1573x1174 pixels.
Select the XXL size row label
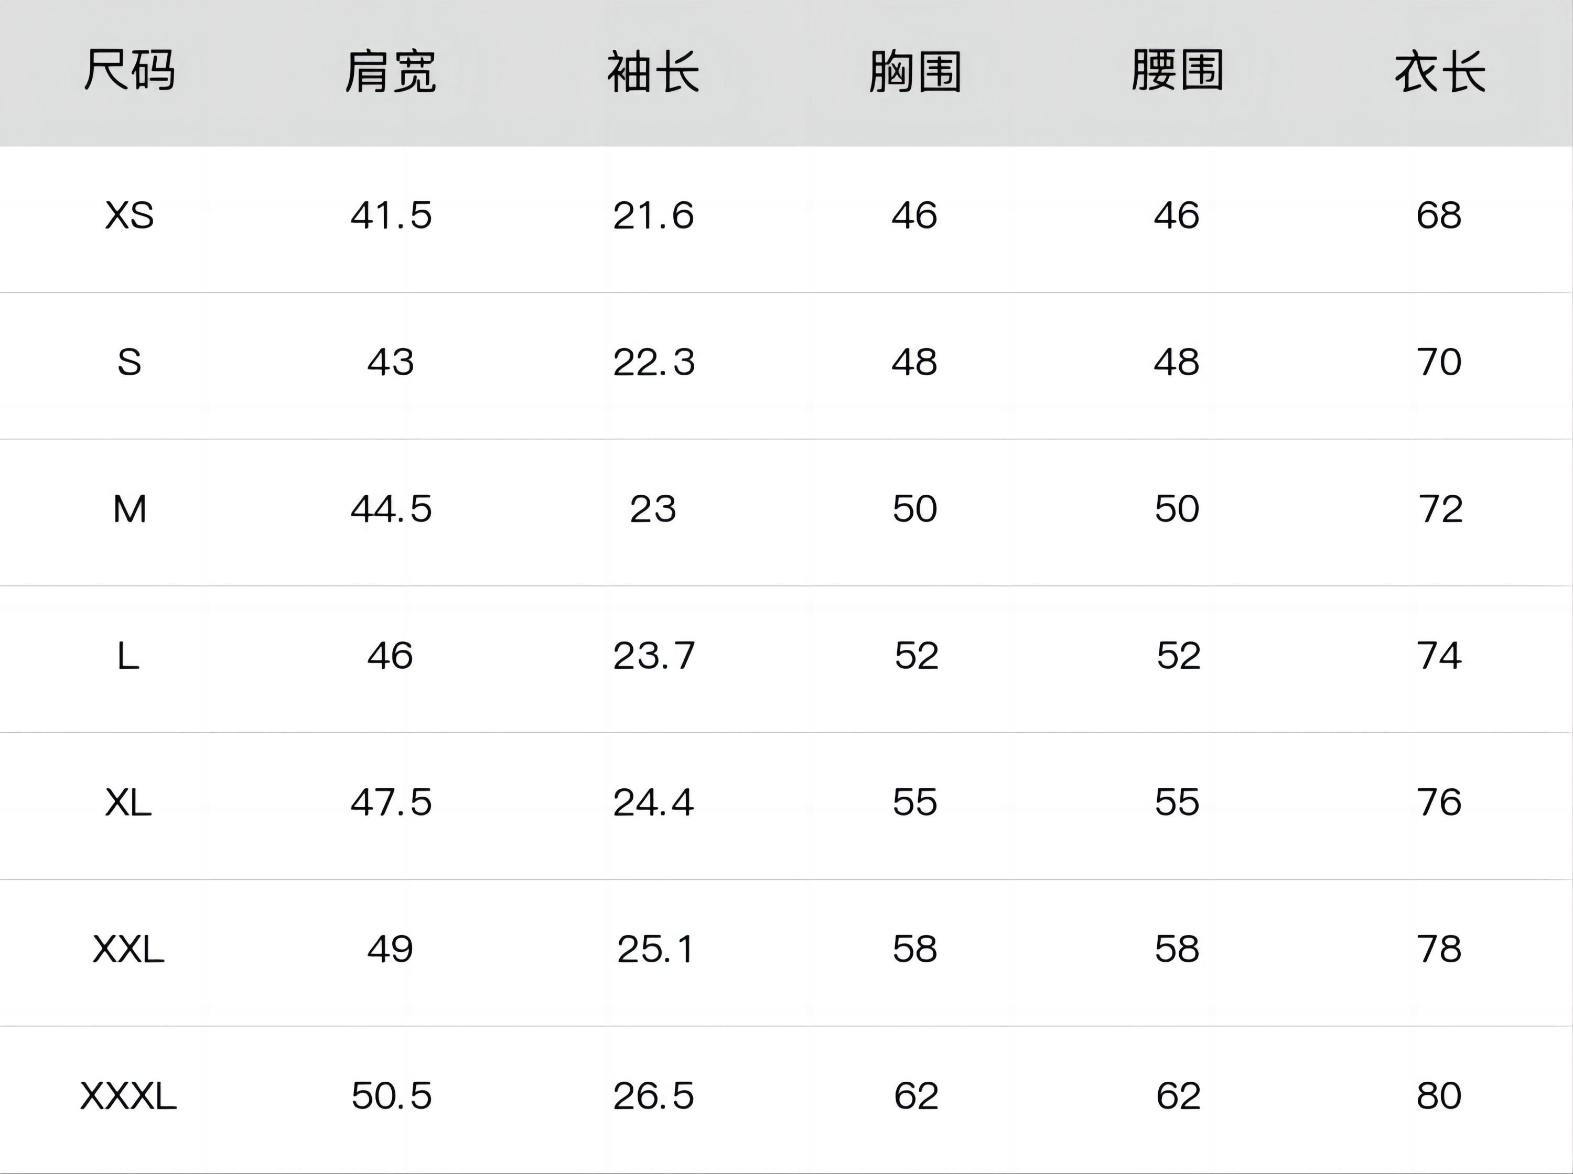pyautogui.click(x=128, y=950)
